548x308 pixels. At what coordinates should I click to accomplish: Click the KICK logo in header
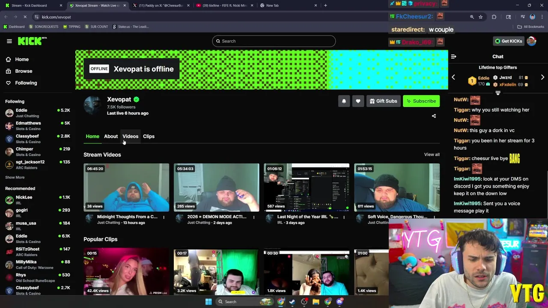[32, 41]
